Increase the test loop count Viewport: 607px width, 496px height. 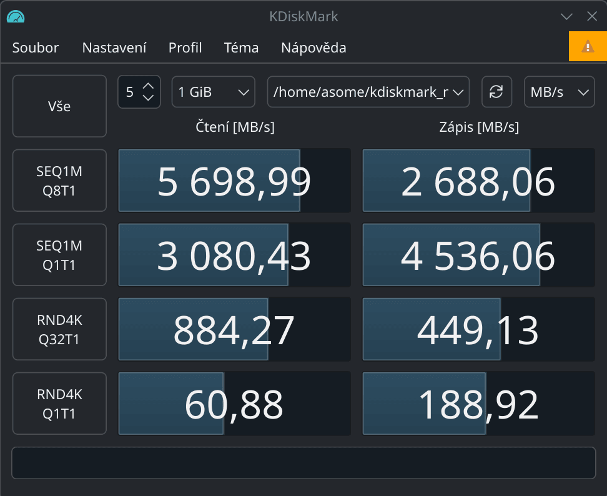coord(149,86)
